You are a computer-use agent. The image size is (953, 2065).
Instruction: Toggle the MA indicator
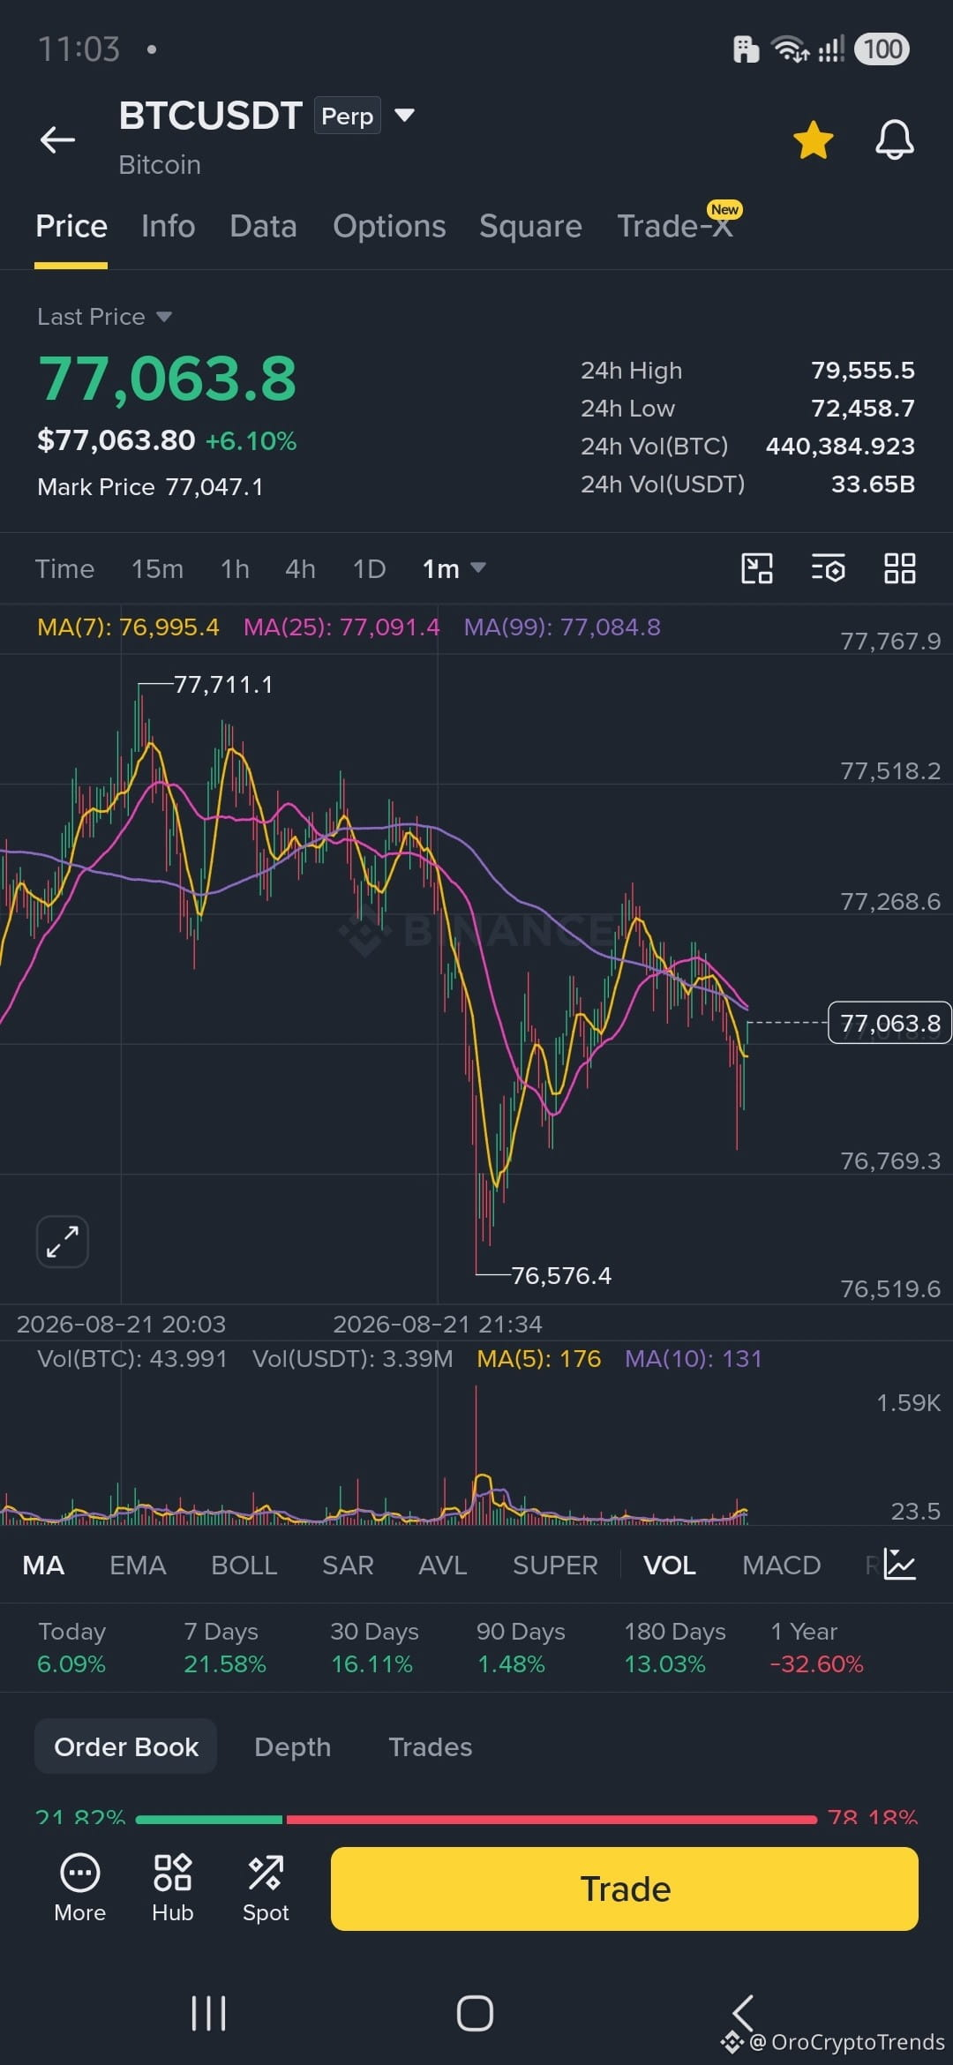pyautogui.click(x=43, y=1565)
